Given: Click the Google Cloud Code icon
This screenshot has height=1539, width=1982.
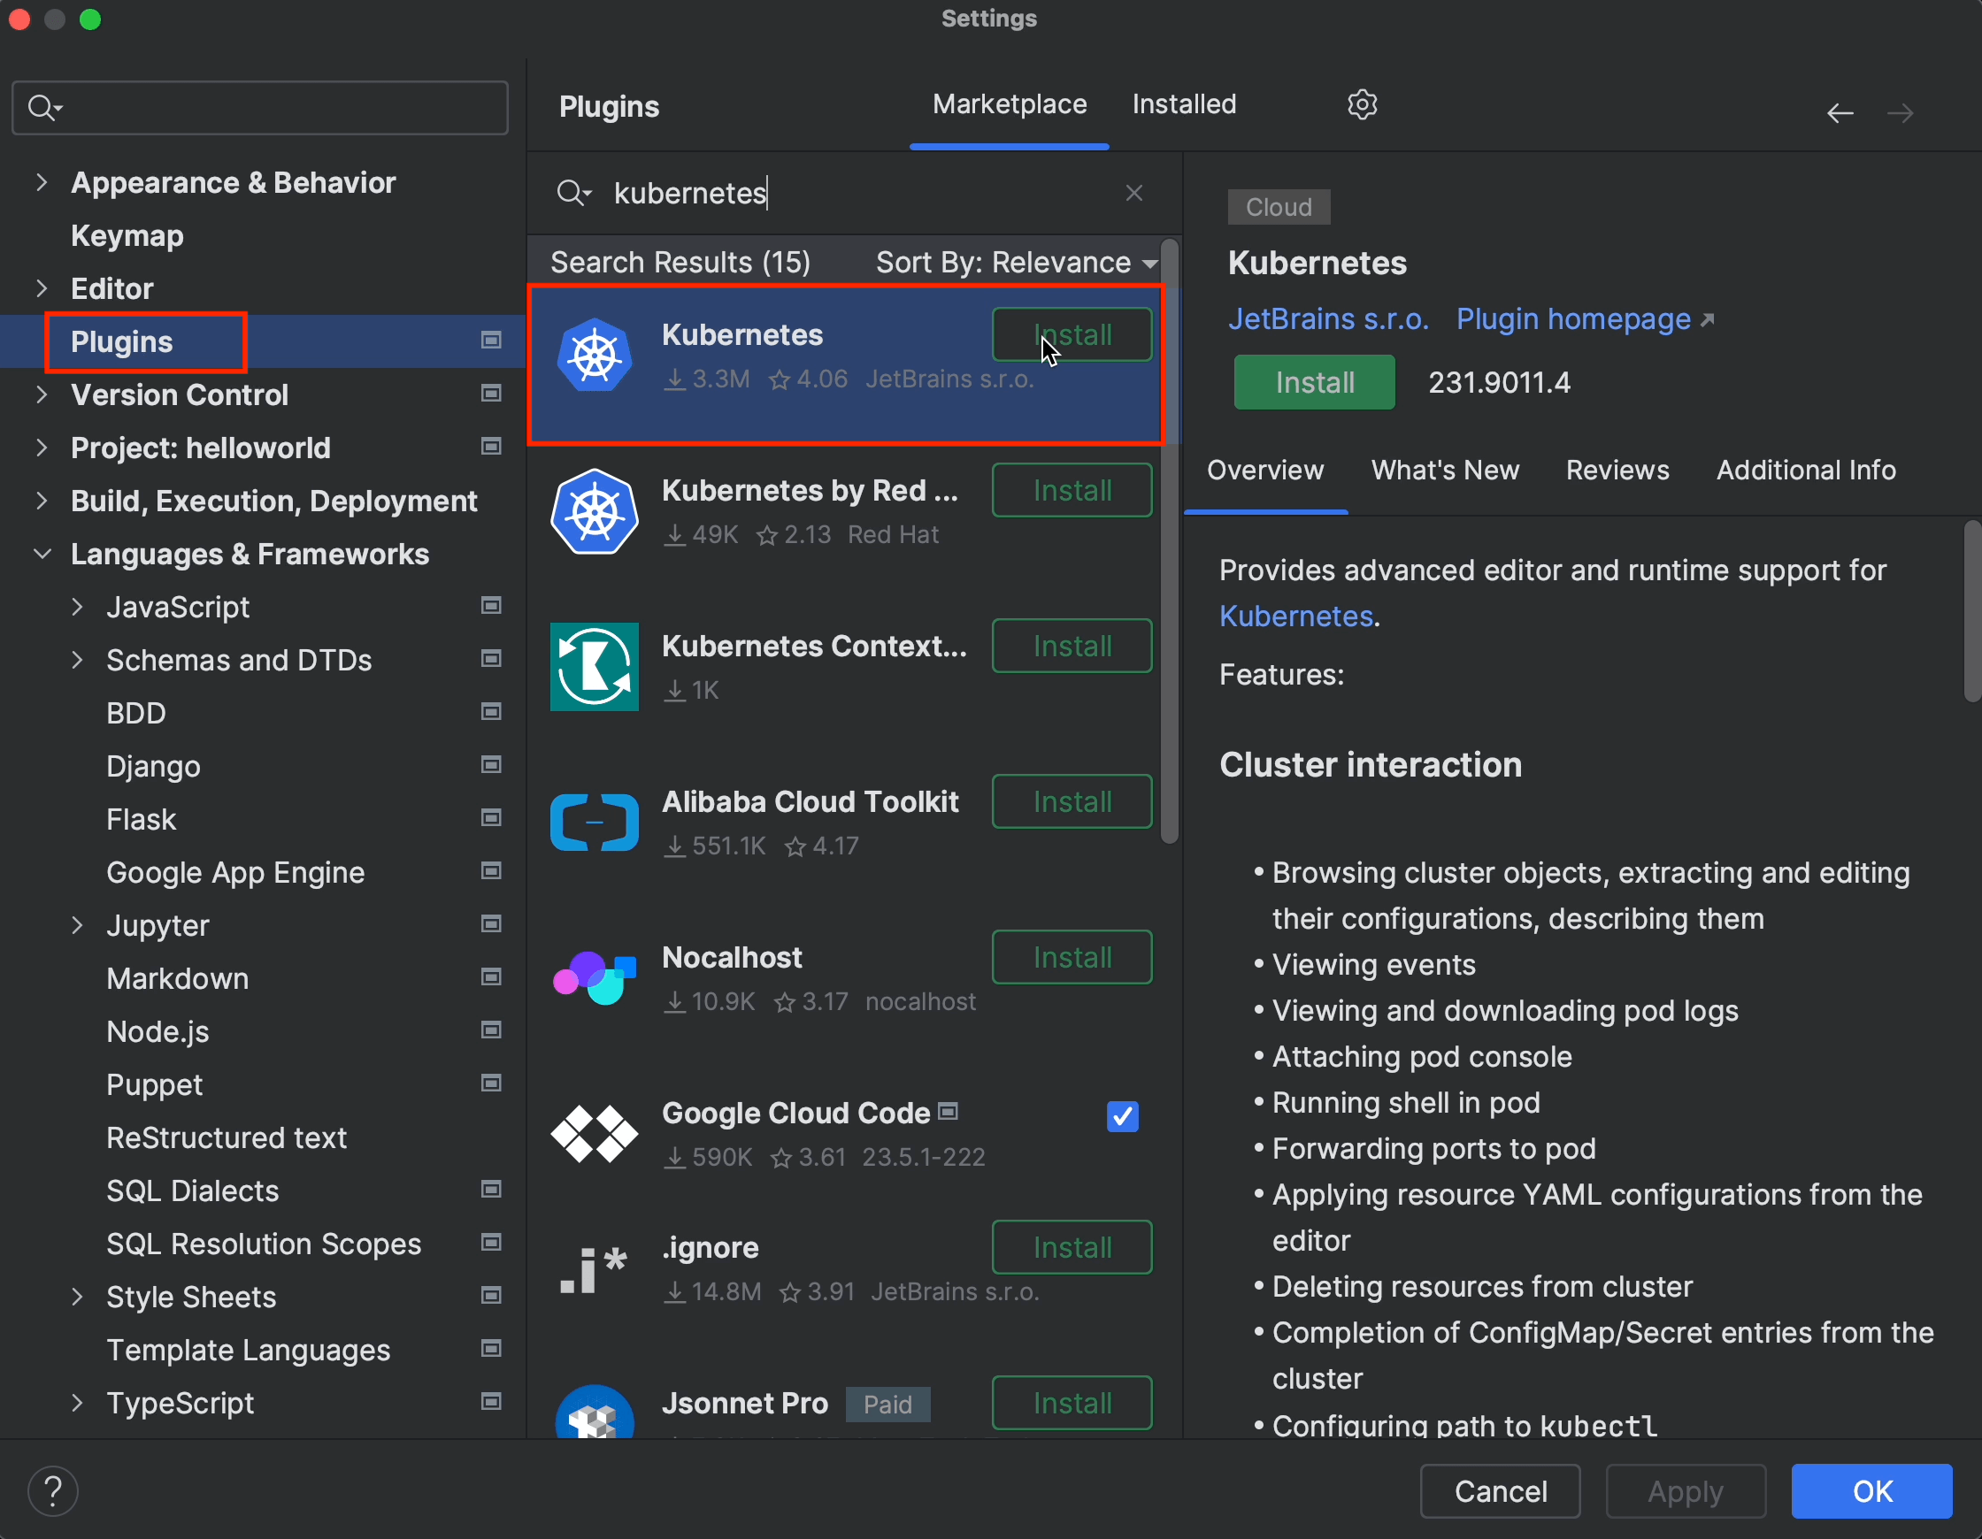Looking at the screenshot, I should 595,1133.
